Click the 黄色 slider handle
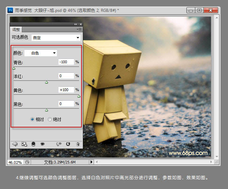The width and height of the screenshot is (228, 189). (x=79, y=96)
